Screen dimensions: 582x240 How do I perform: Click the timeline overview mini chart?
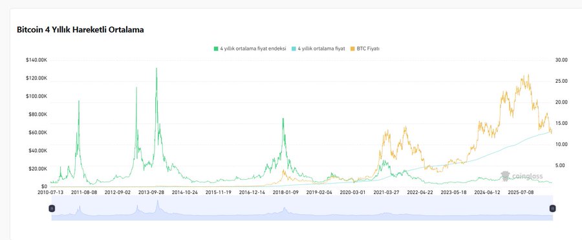(302, 208)
